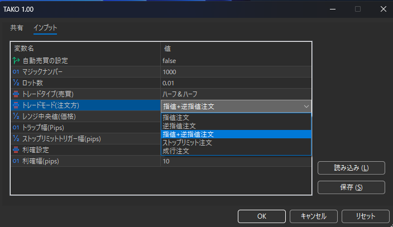Switch to the 共有 tab

click(17, 27)
